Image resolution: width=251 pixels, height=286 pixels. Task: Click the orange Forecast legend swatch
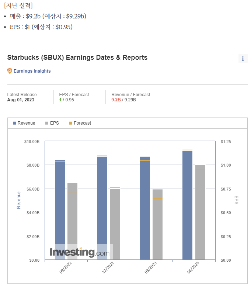pyautogui.click(x=70, y=123)
